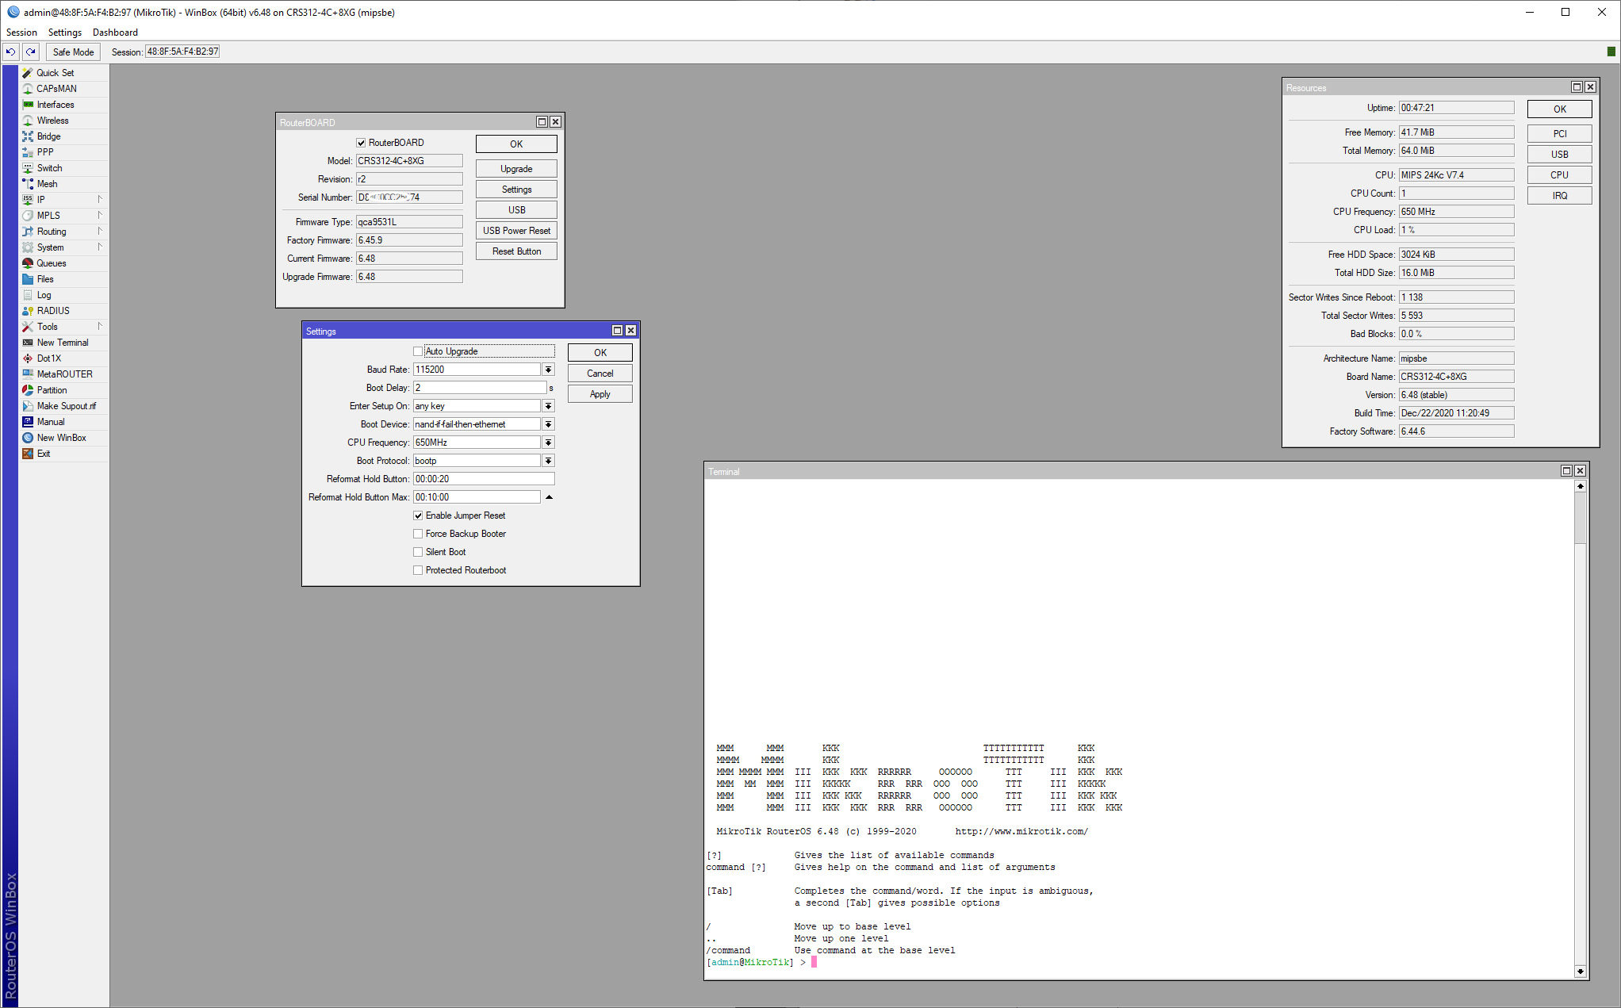Expand the Boot Device dropdown
Screen dimensions: 1621x1008
(548, 424)
